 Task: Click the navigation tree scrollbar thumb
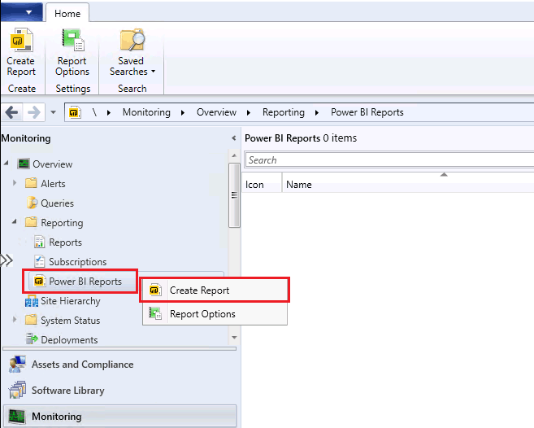point(234,195)
